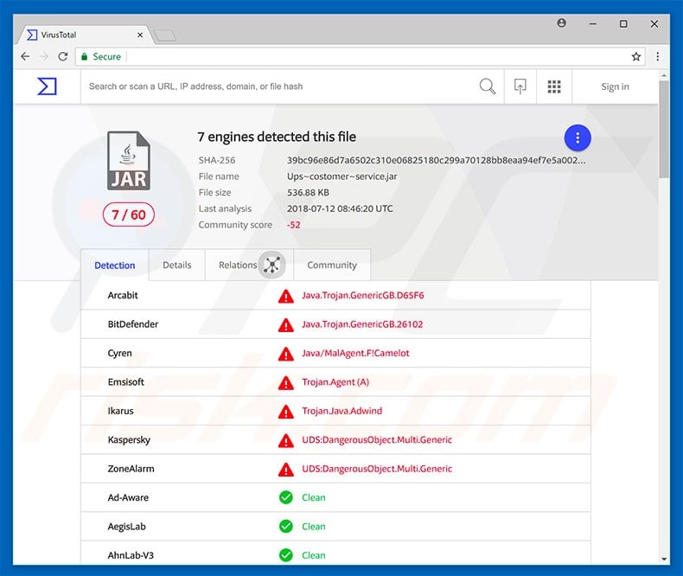The width and height of the screenshot is (683, 576).
Task: Click Ad-Aware green clean checkmark
Action: pos(286,497)
